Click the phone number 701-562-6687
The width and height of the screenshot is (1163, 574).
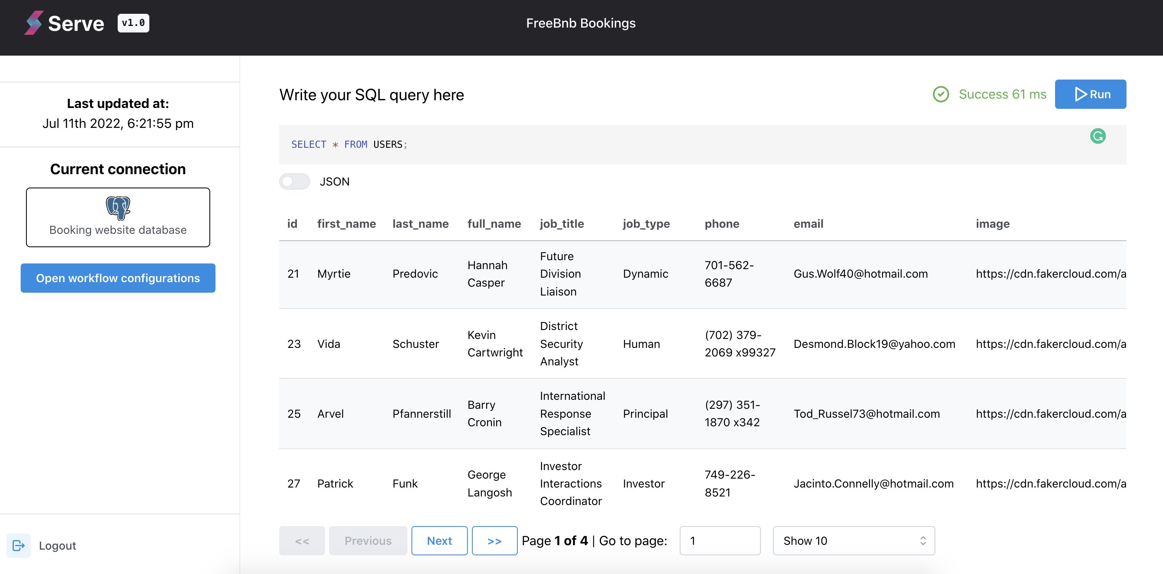[x=729, y=274]
